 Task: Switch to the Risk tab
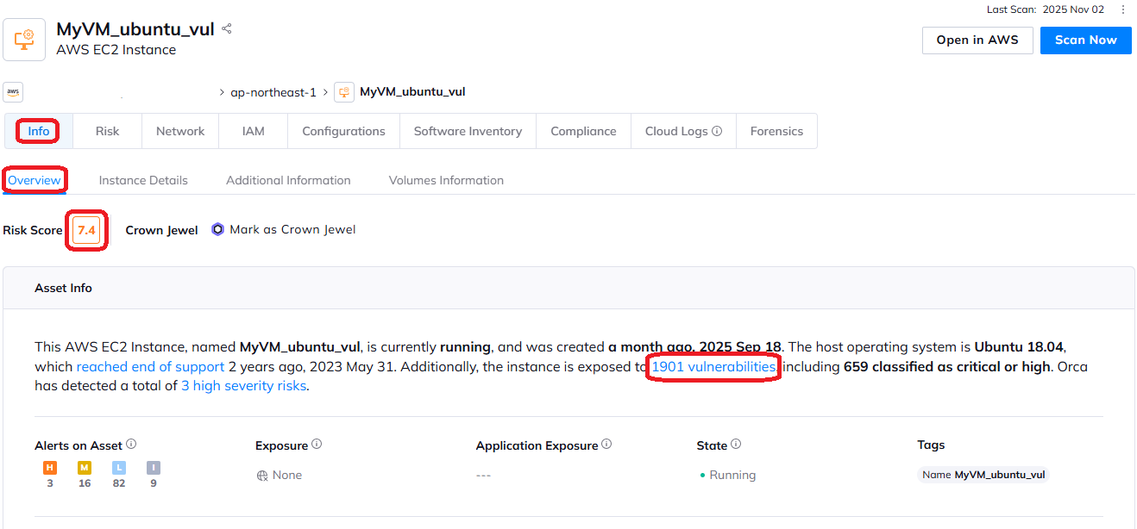(x=107, y=131)
